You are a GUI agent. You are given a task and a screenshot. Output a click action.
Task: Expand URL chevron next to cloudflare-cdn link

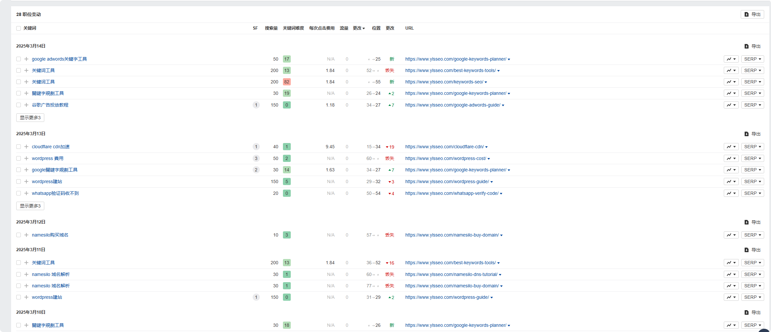pos(487,147)
